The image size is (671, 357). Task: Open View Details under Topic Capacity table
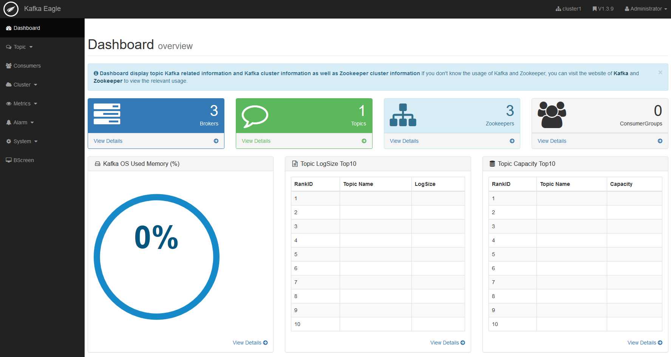(645, 343)
